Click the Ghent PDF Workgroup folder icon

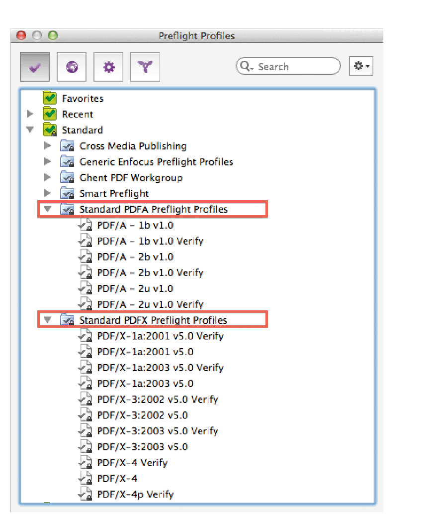(67, 177)
